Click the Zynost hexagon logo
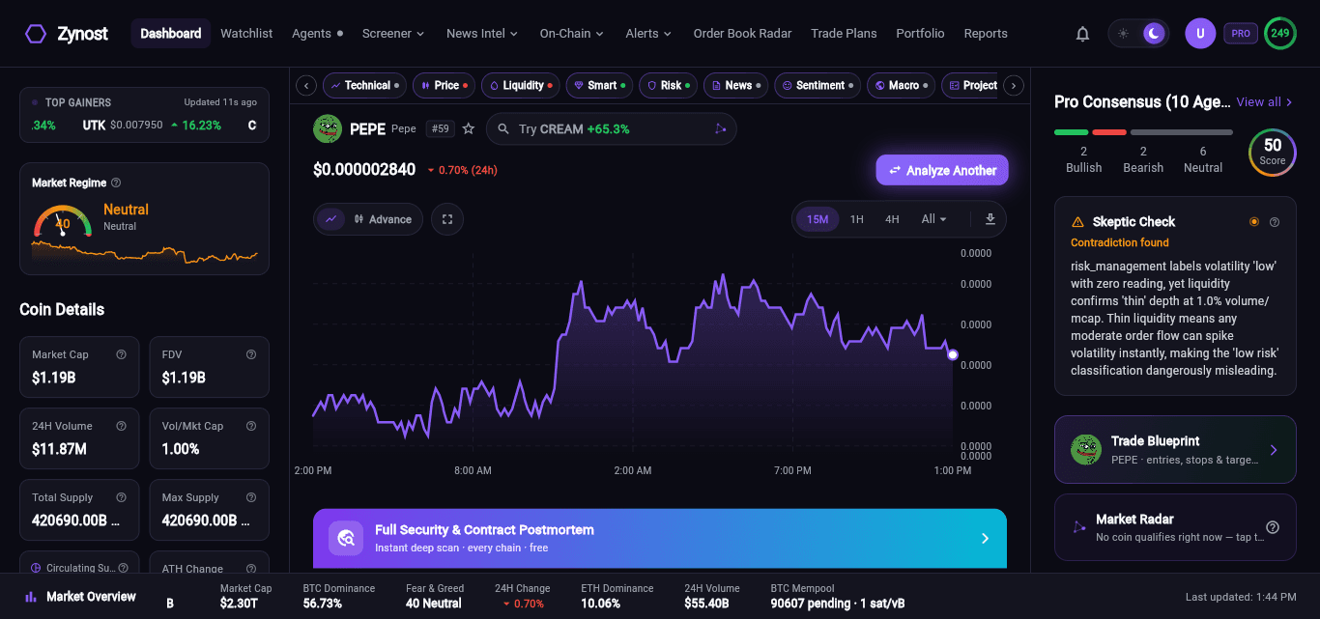 36,34
